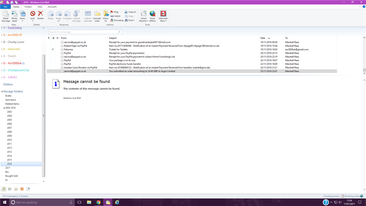The width and height of the screenshot is (366, 206).
Task: Open the Deleted items folder
Action: tap(12, 104)
